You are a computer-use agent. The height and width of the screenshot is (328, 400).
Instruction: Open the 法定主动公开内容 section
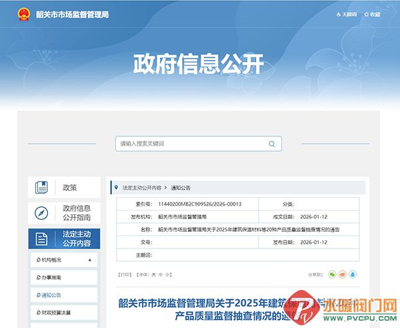(64, 238)
